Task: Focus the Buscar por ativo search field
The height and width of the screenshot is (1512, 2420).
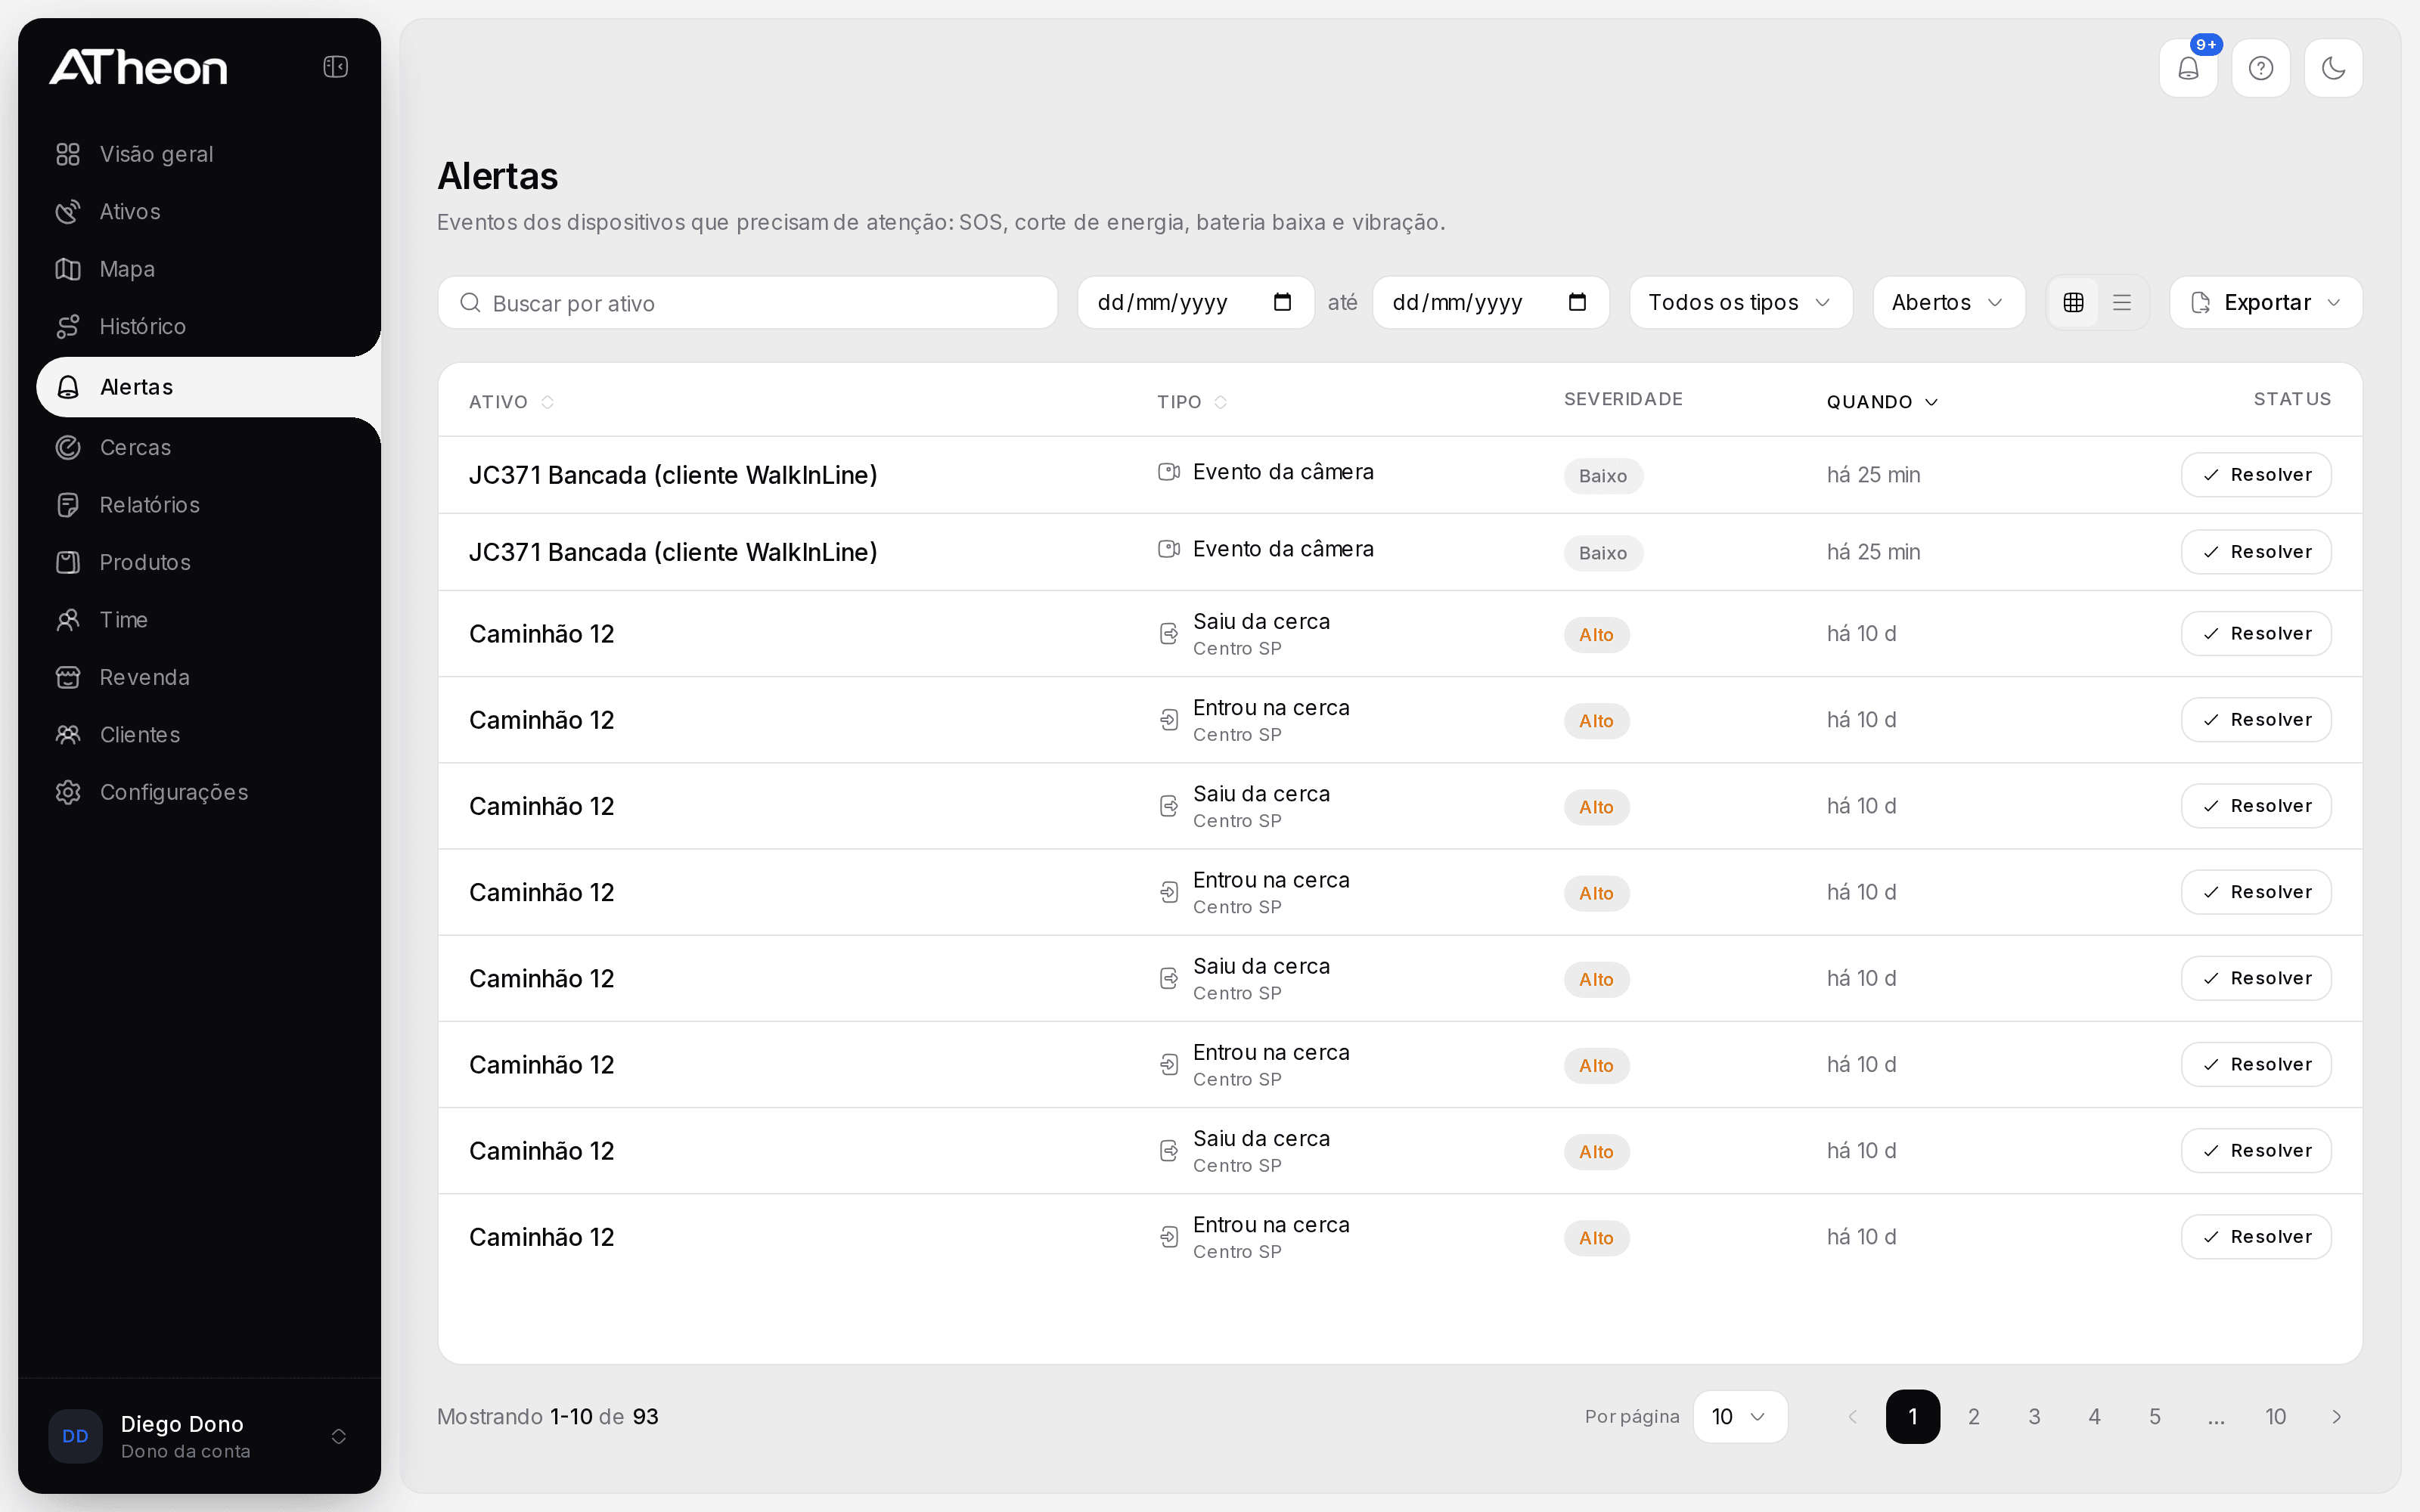Action: [x=748, y=302]
